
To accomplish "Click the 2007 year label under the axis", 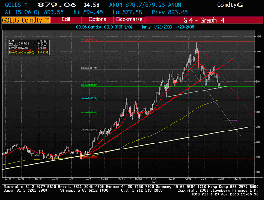I will [154, 182].
